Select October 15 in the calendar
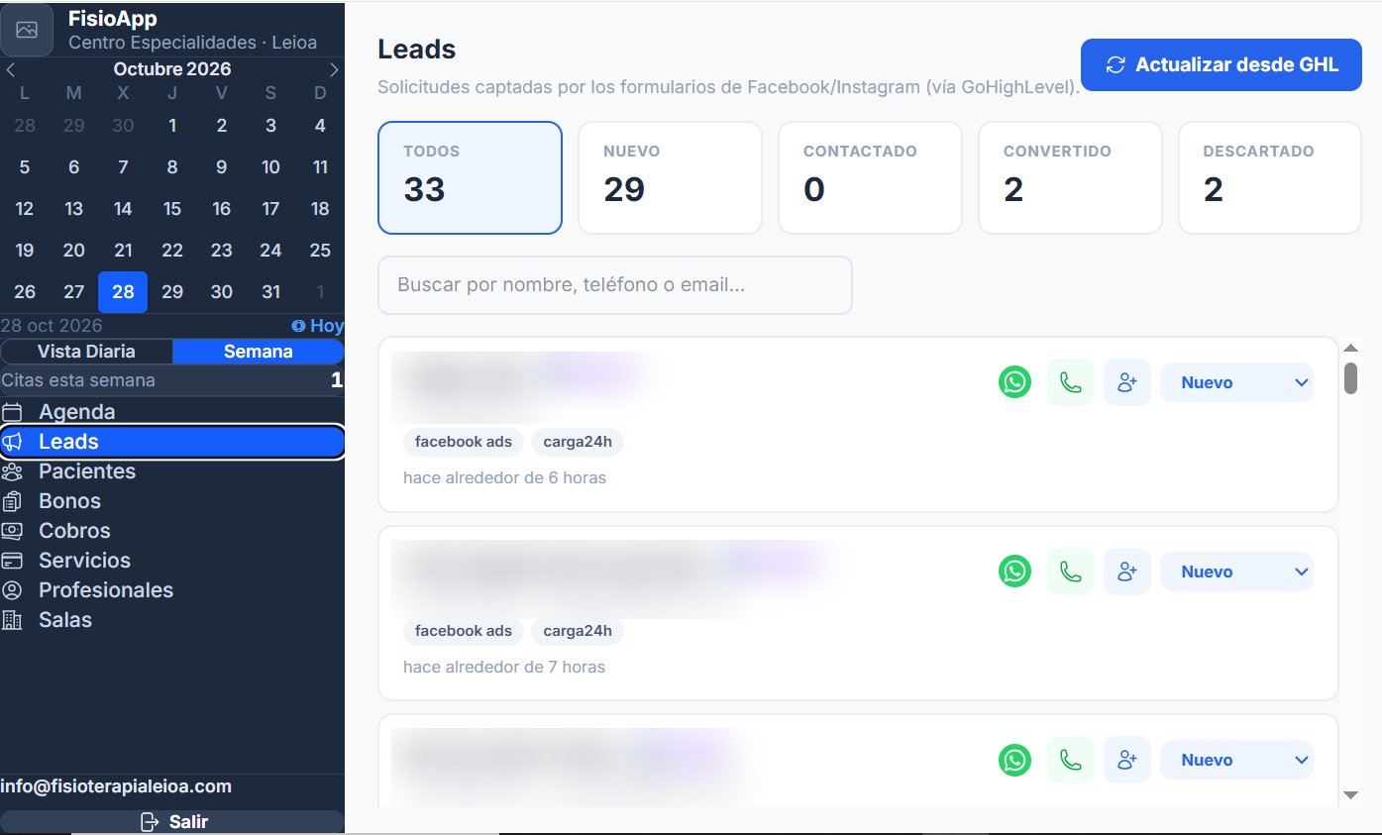The height and width of the screenshot is (835, 1382). point(172,209)
